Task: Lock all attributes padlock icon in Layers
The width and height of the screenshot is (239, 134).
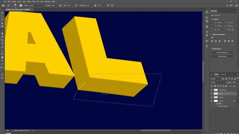Action: pos(226,86)
